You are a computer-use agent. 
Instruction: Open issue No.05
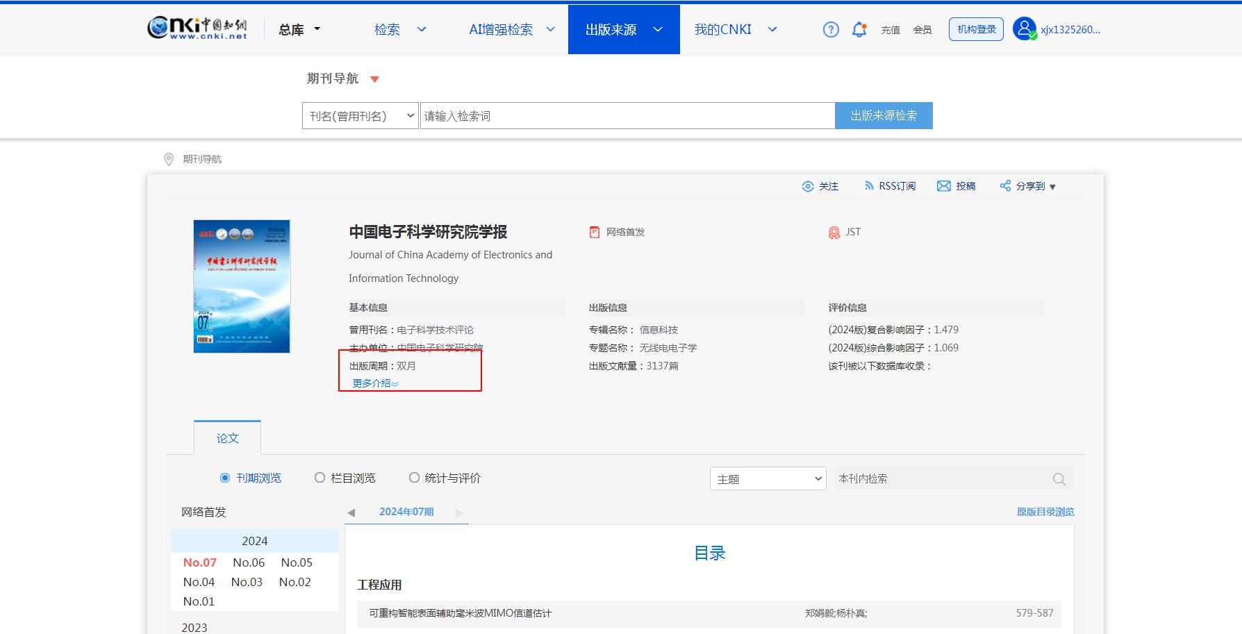[x=297, y=562]
